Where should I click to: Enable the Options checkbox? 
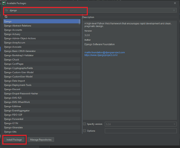pos(84,131)
